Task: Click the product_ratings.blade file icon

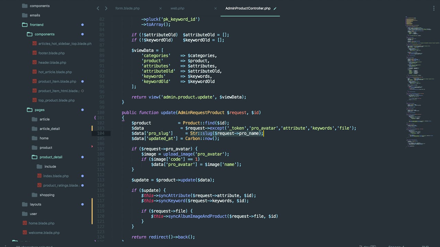Action: pos(40,185)
